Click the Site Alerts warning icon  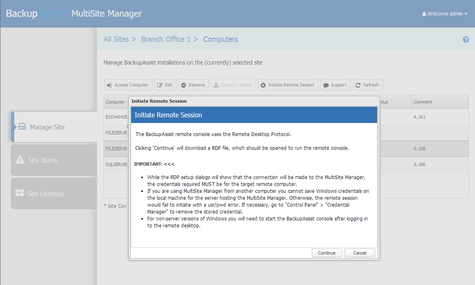point(20,159)
